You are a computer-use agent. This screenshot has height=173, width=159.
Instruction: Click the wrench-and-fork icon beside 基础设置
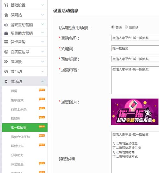pos(6,5)
